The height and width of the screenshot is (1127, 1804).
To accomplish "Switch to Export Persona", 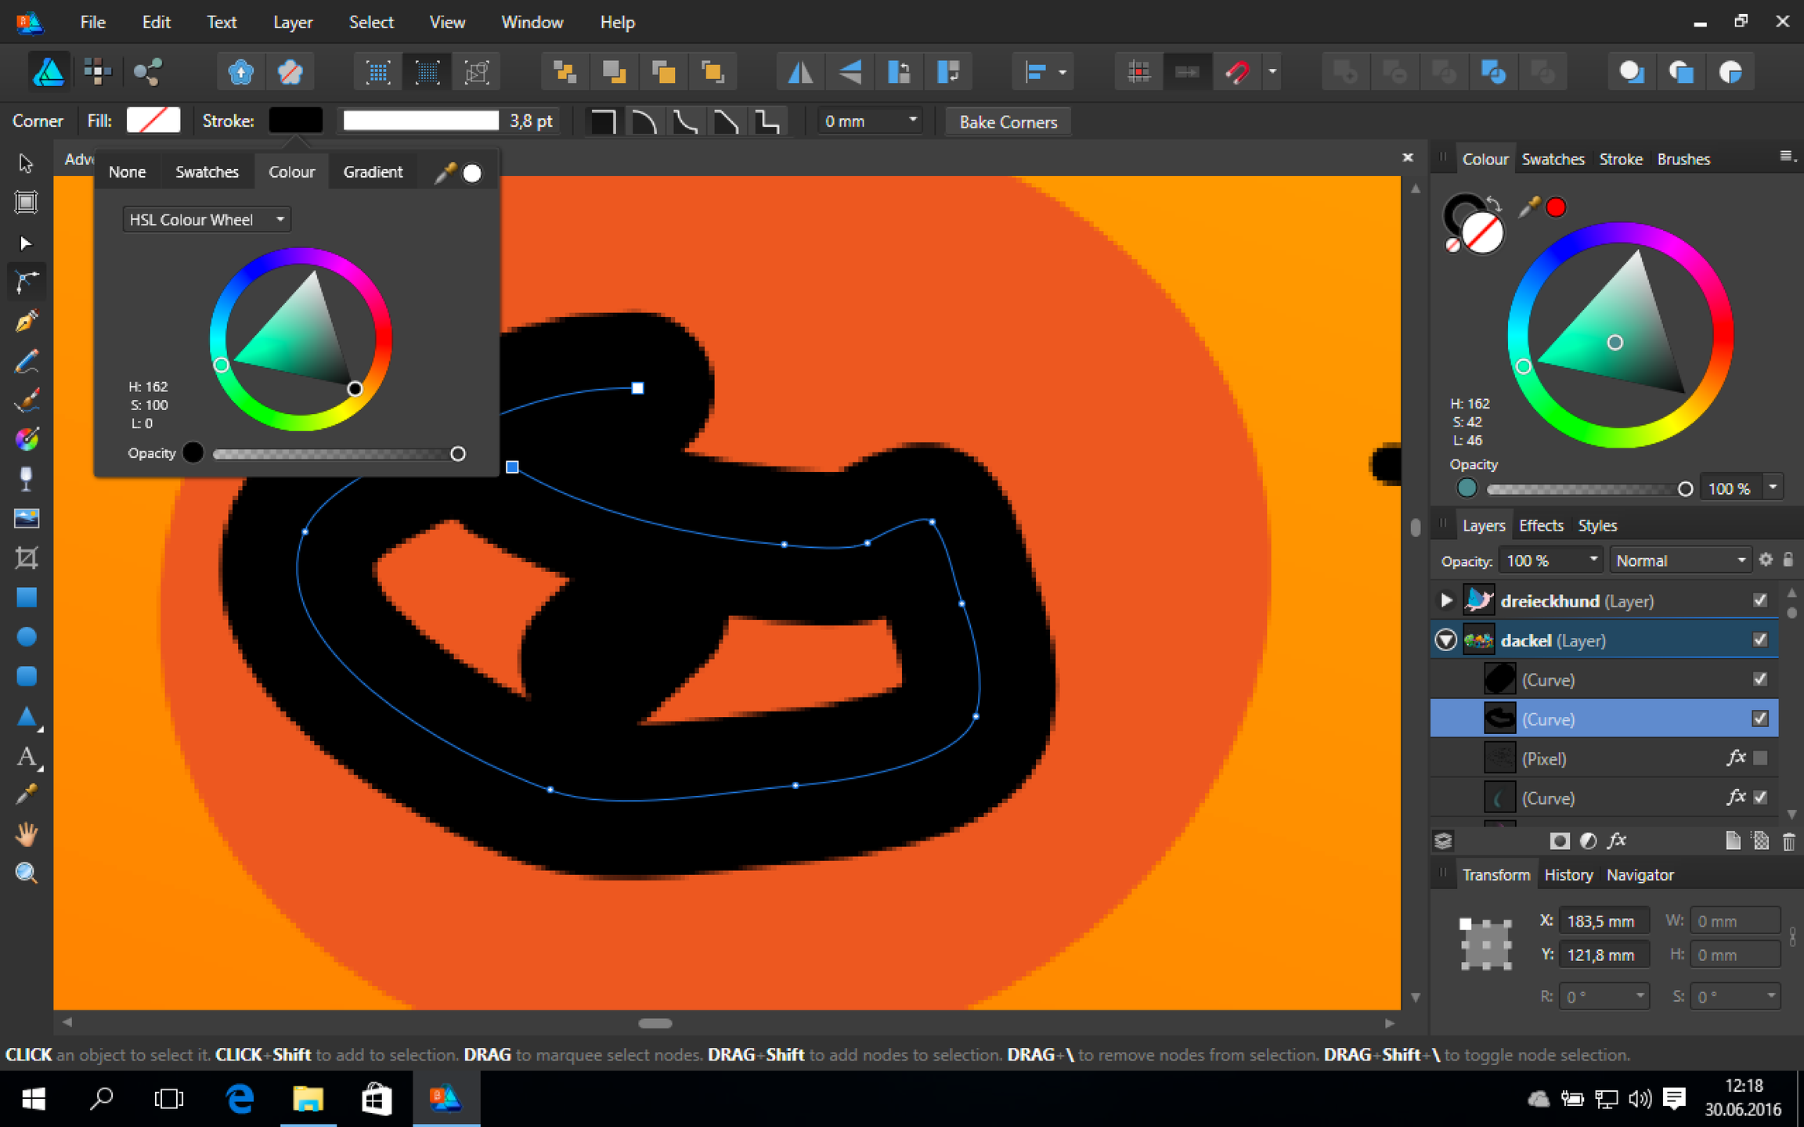I will (x=146, y=72).
